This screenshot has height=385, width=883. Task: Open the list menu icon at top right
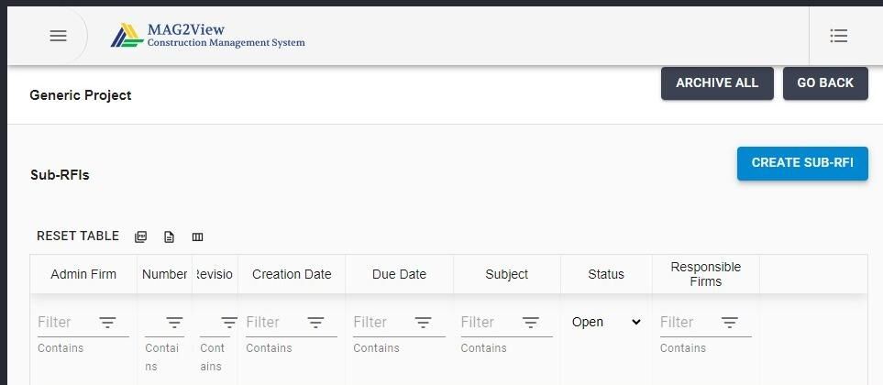click(x=838, y=36)
